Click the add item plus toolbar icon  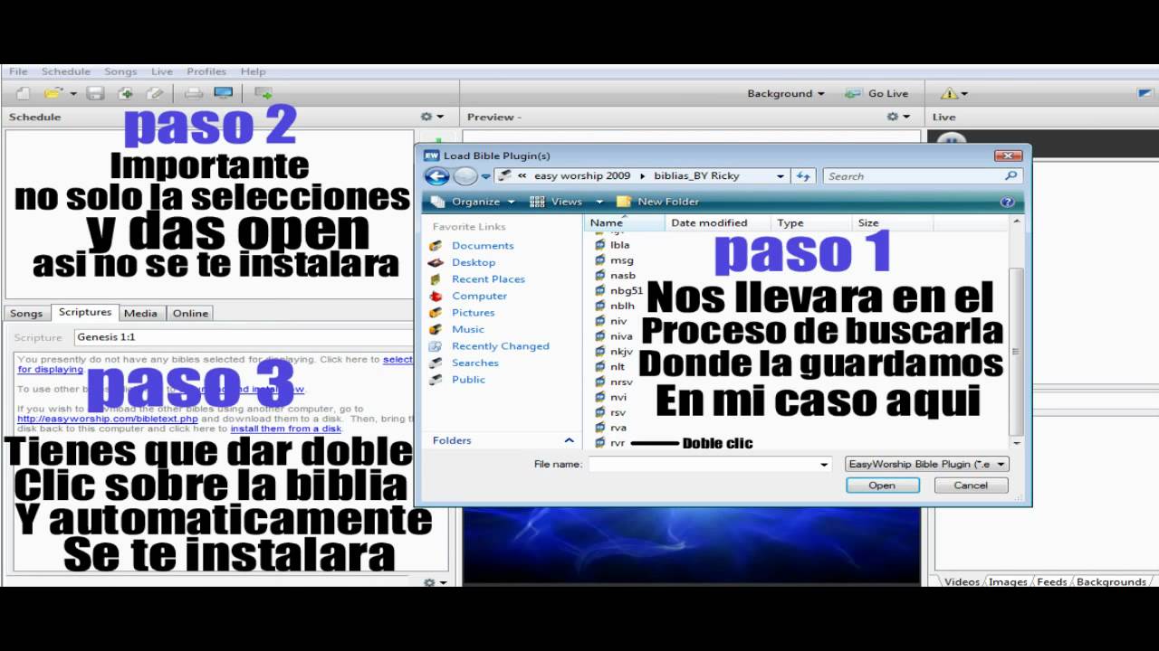(x=126, y=93)
